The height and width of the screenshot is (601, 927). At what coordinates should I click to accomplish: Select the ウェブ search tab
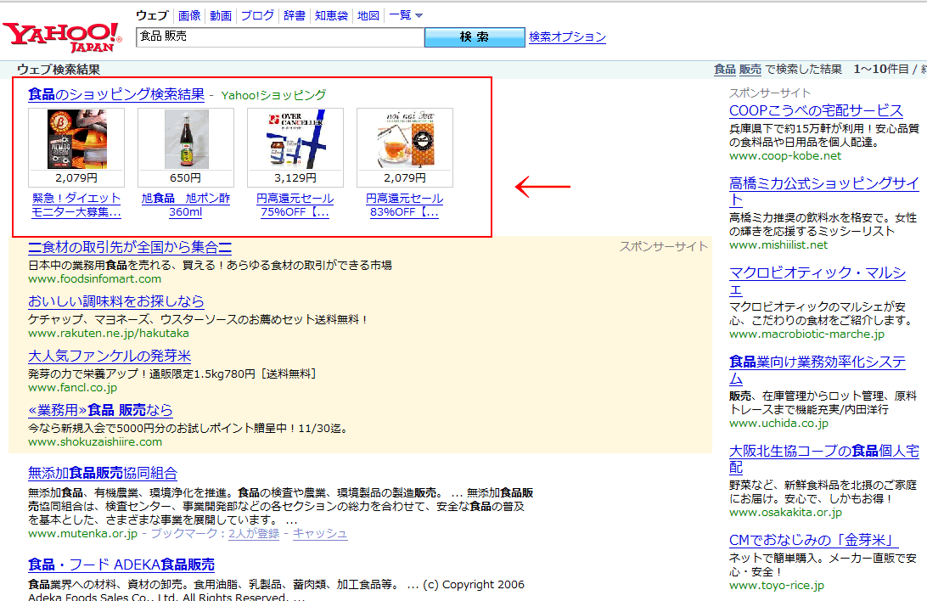pyautogui.click(x=152, y=15)
